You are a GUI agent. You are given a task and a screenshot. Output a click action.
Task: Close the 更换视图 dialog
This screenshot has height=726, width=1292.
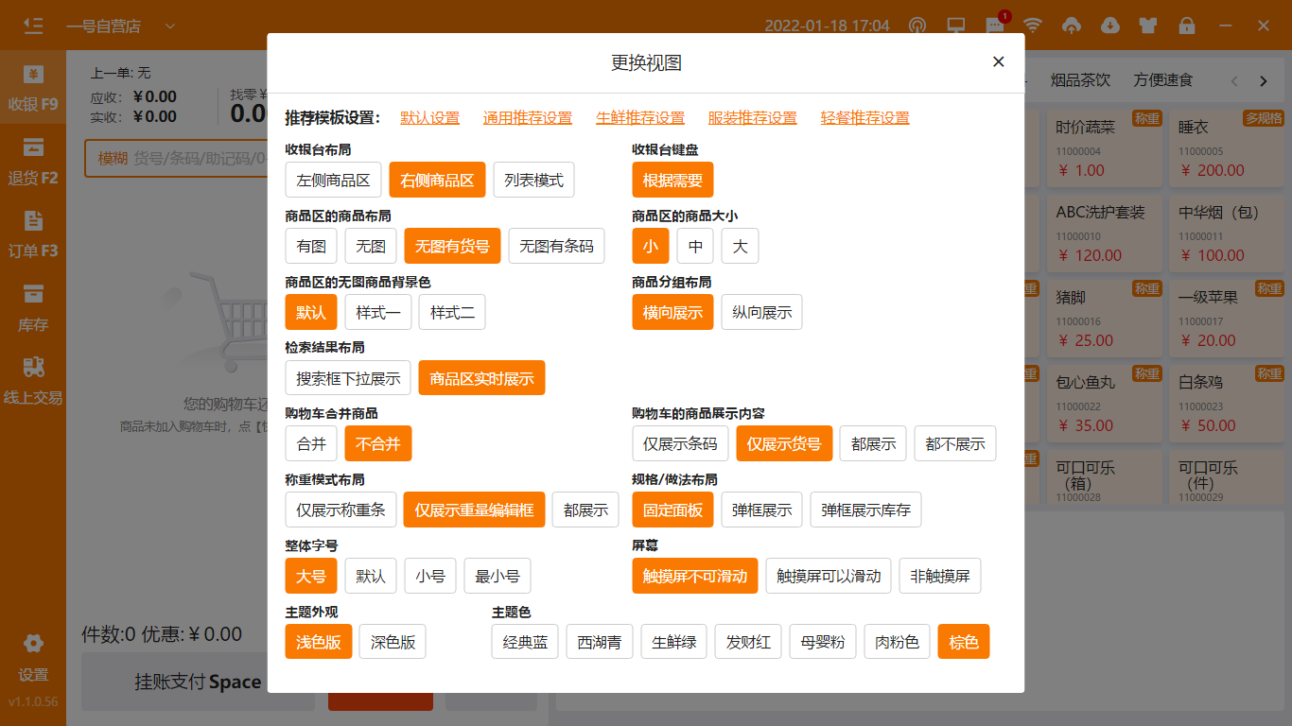tap(998, 62)
